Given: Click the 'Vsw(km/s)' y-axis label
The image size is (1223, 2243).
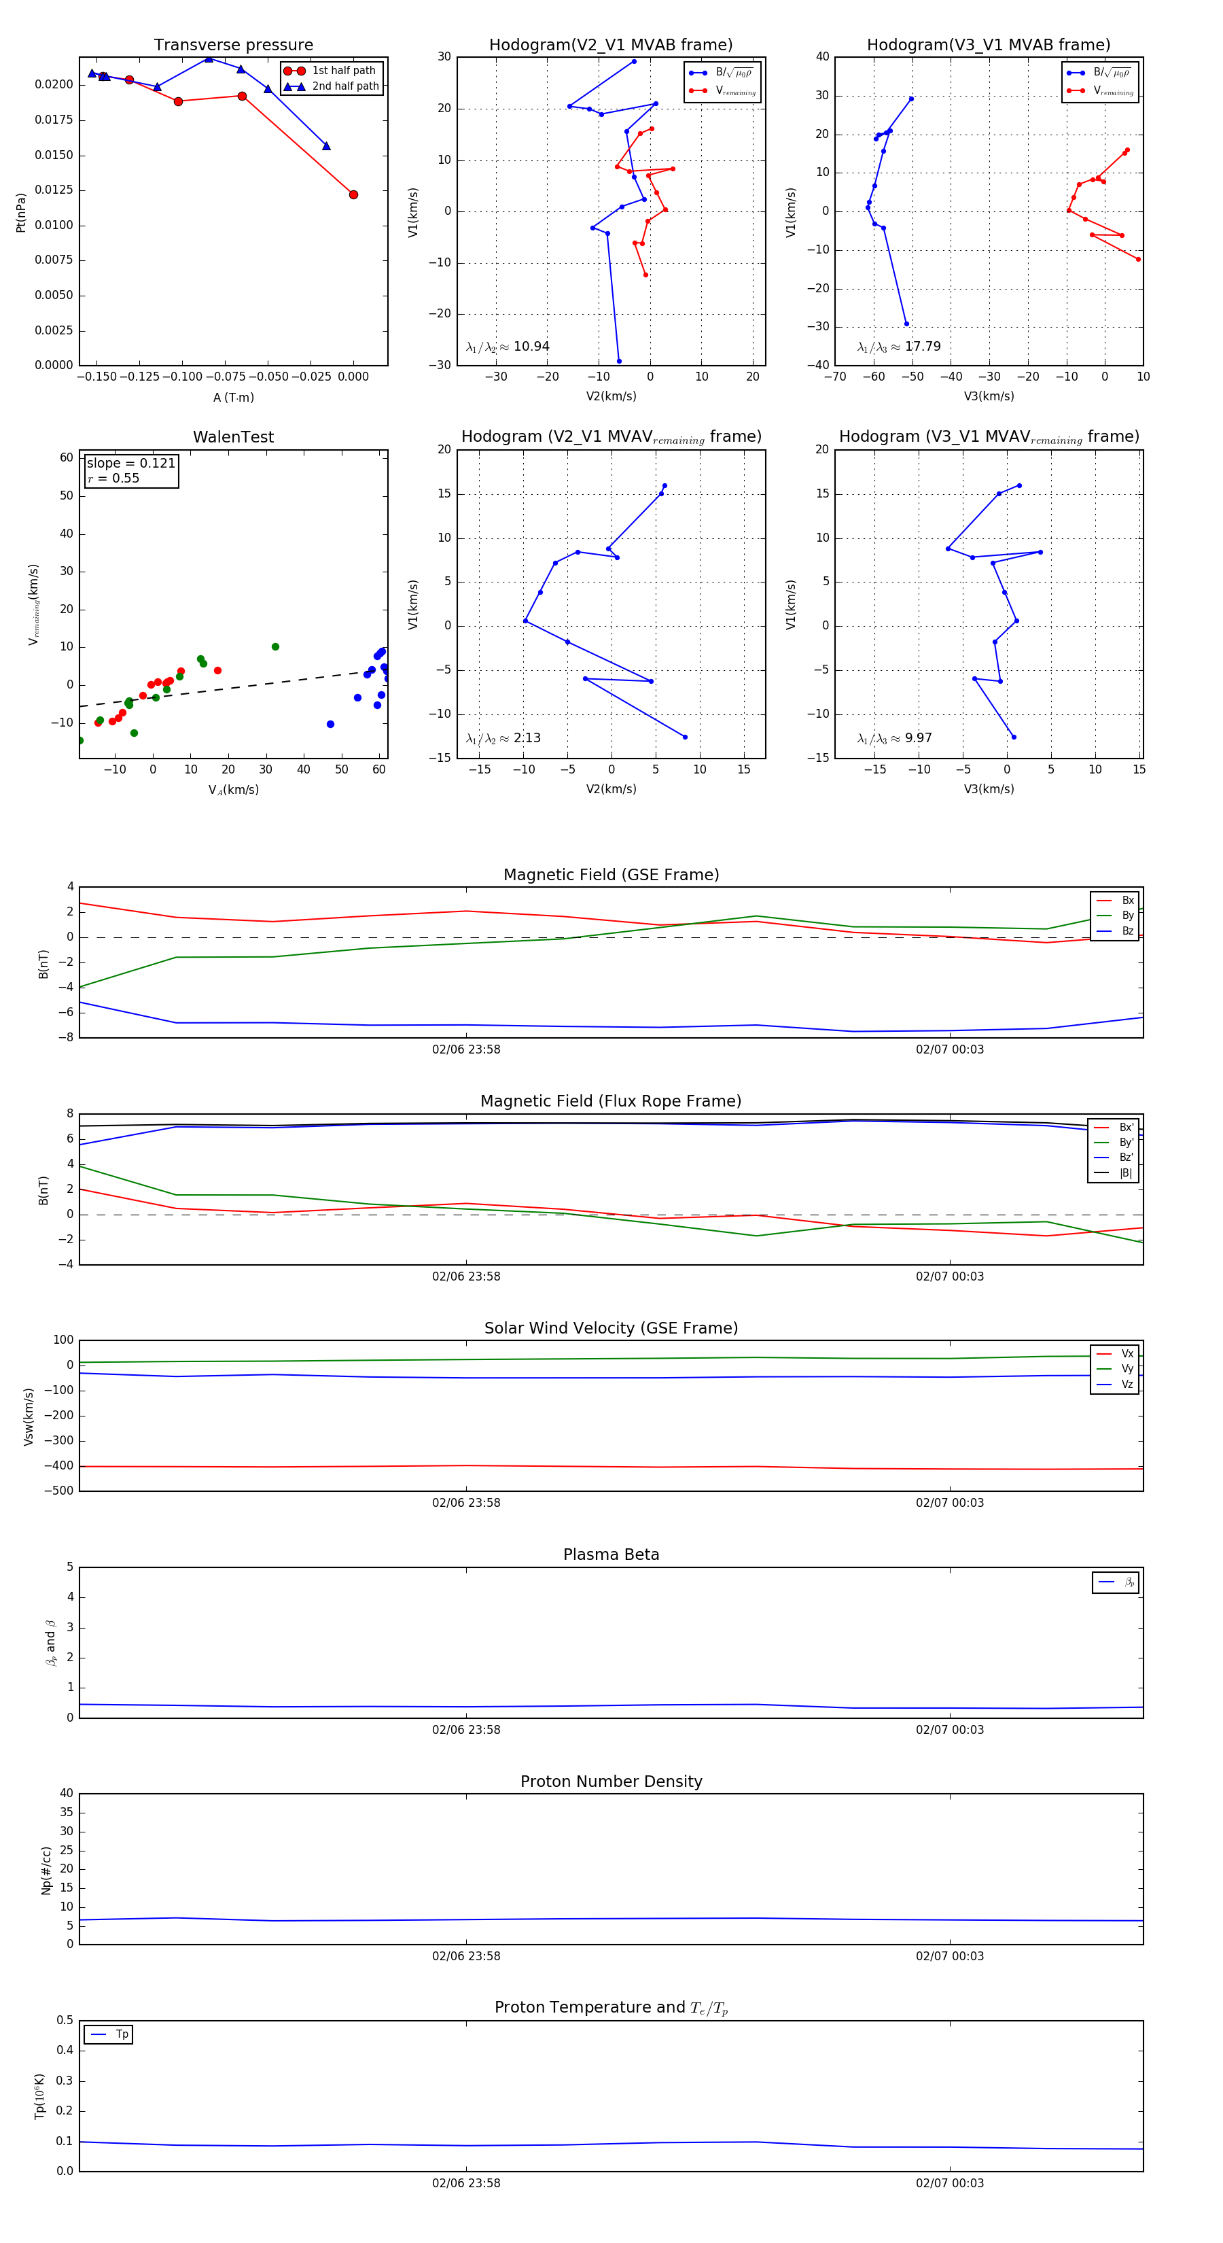Looking at the screenshot, I should 28,1416.
